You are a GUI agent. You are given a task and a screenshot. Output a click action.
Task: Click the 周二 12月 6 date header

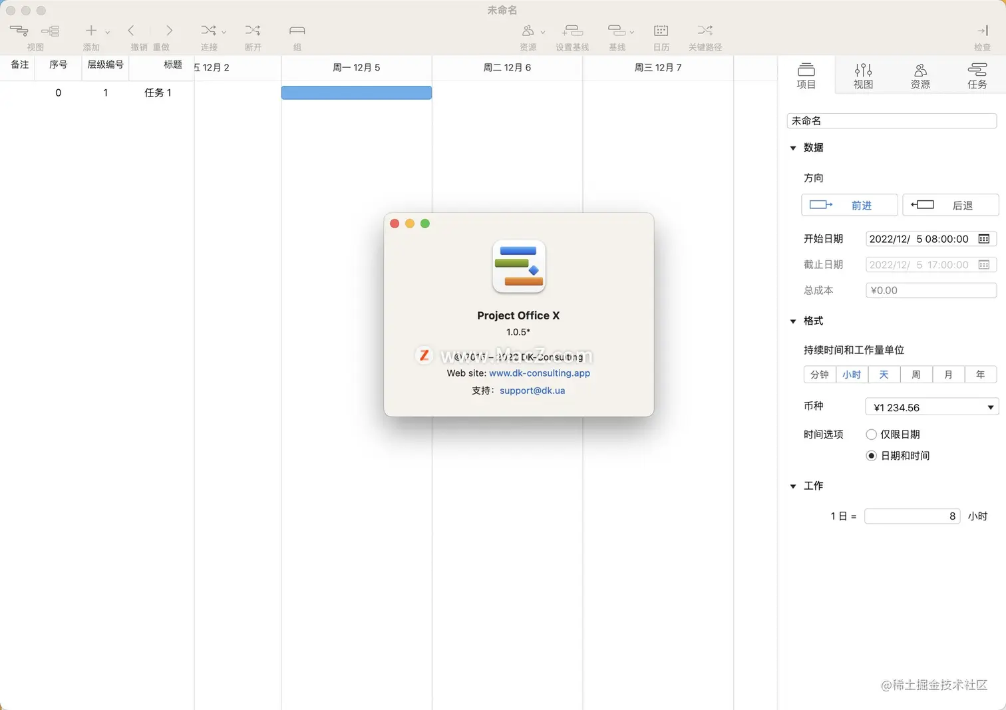507,67
